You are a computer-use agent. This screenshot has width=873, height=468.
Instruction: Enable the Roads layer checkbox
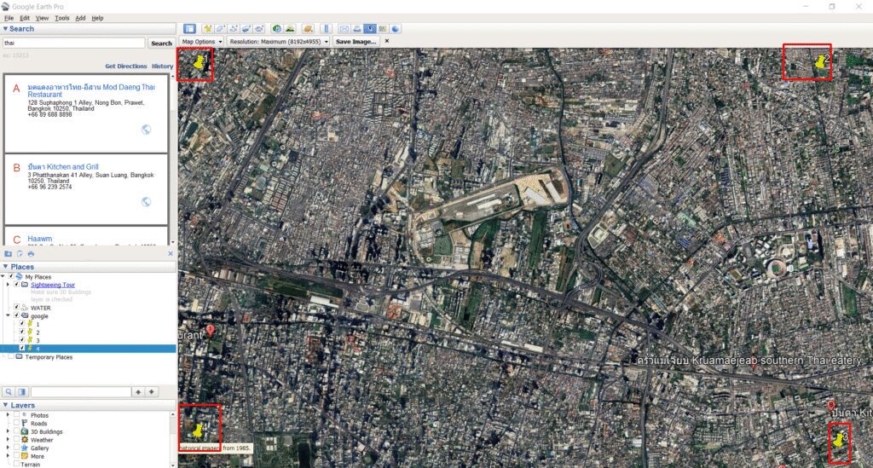(16, 423)
